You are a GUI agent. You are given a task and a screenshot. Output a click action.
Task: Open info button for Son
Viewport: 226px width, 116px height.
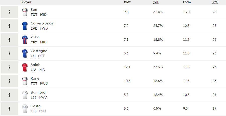[9, 12]
